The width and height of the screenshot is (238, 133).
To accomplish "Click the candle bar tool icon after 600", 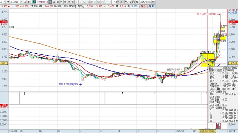I will (126, 2).
